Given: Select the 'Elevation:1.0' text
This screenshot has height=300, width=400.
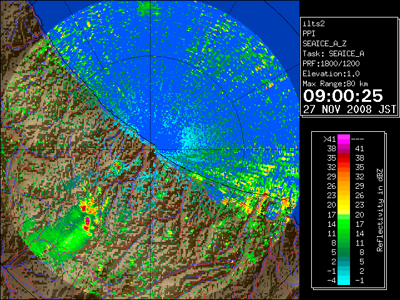Looking at the screenshot, I should (331, 74).
